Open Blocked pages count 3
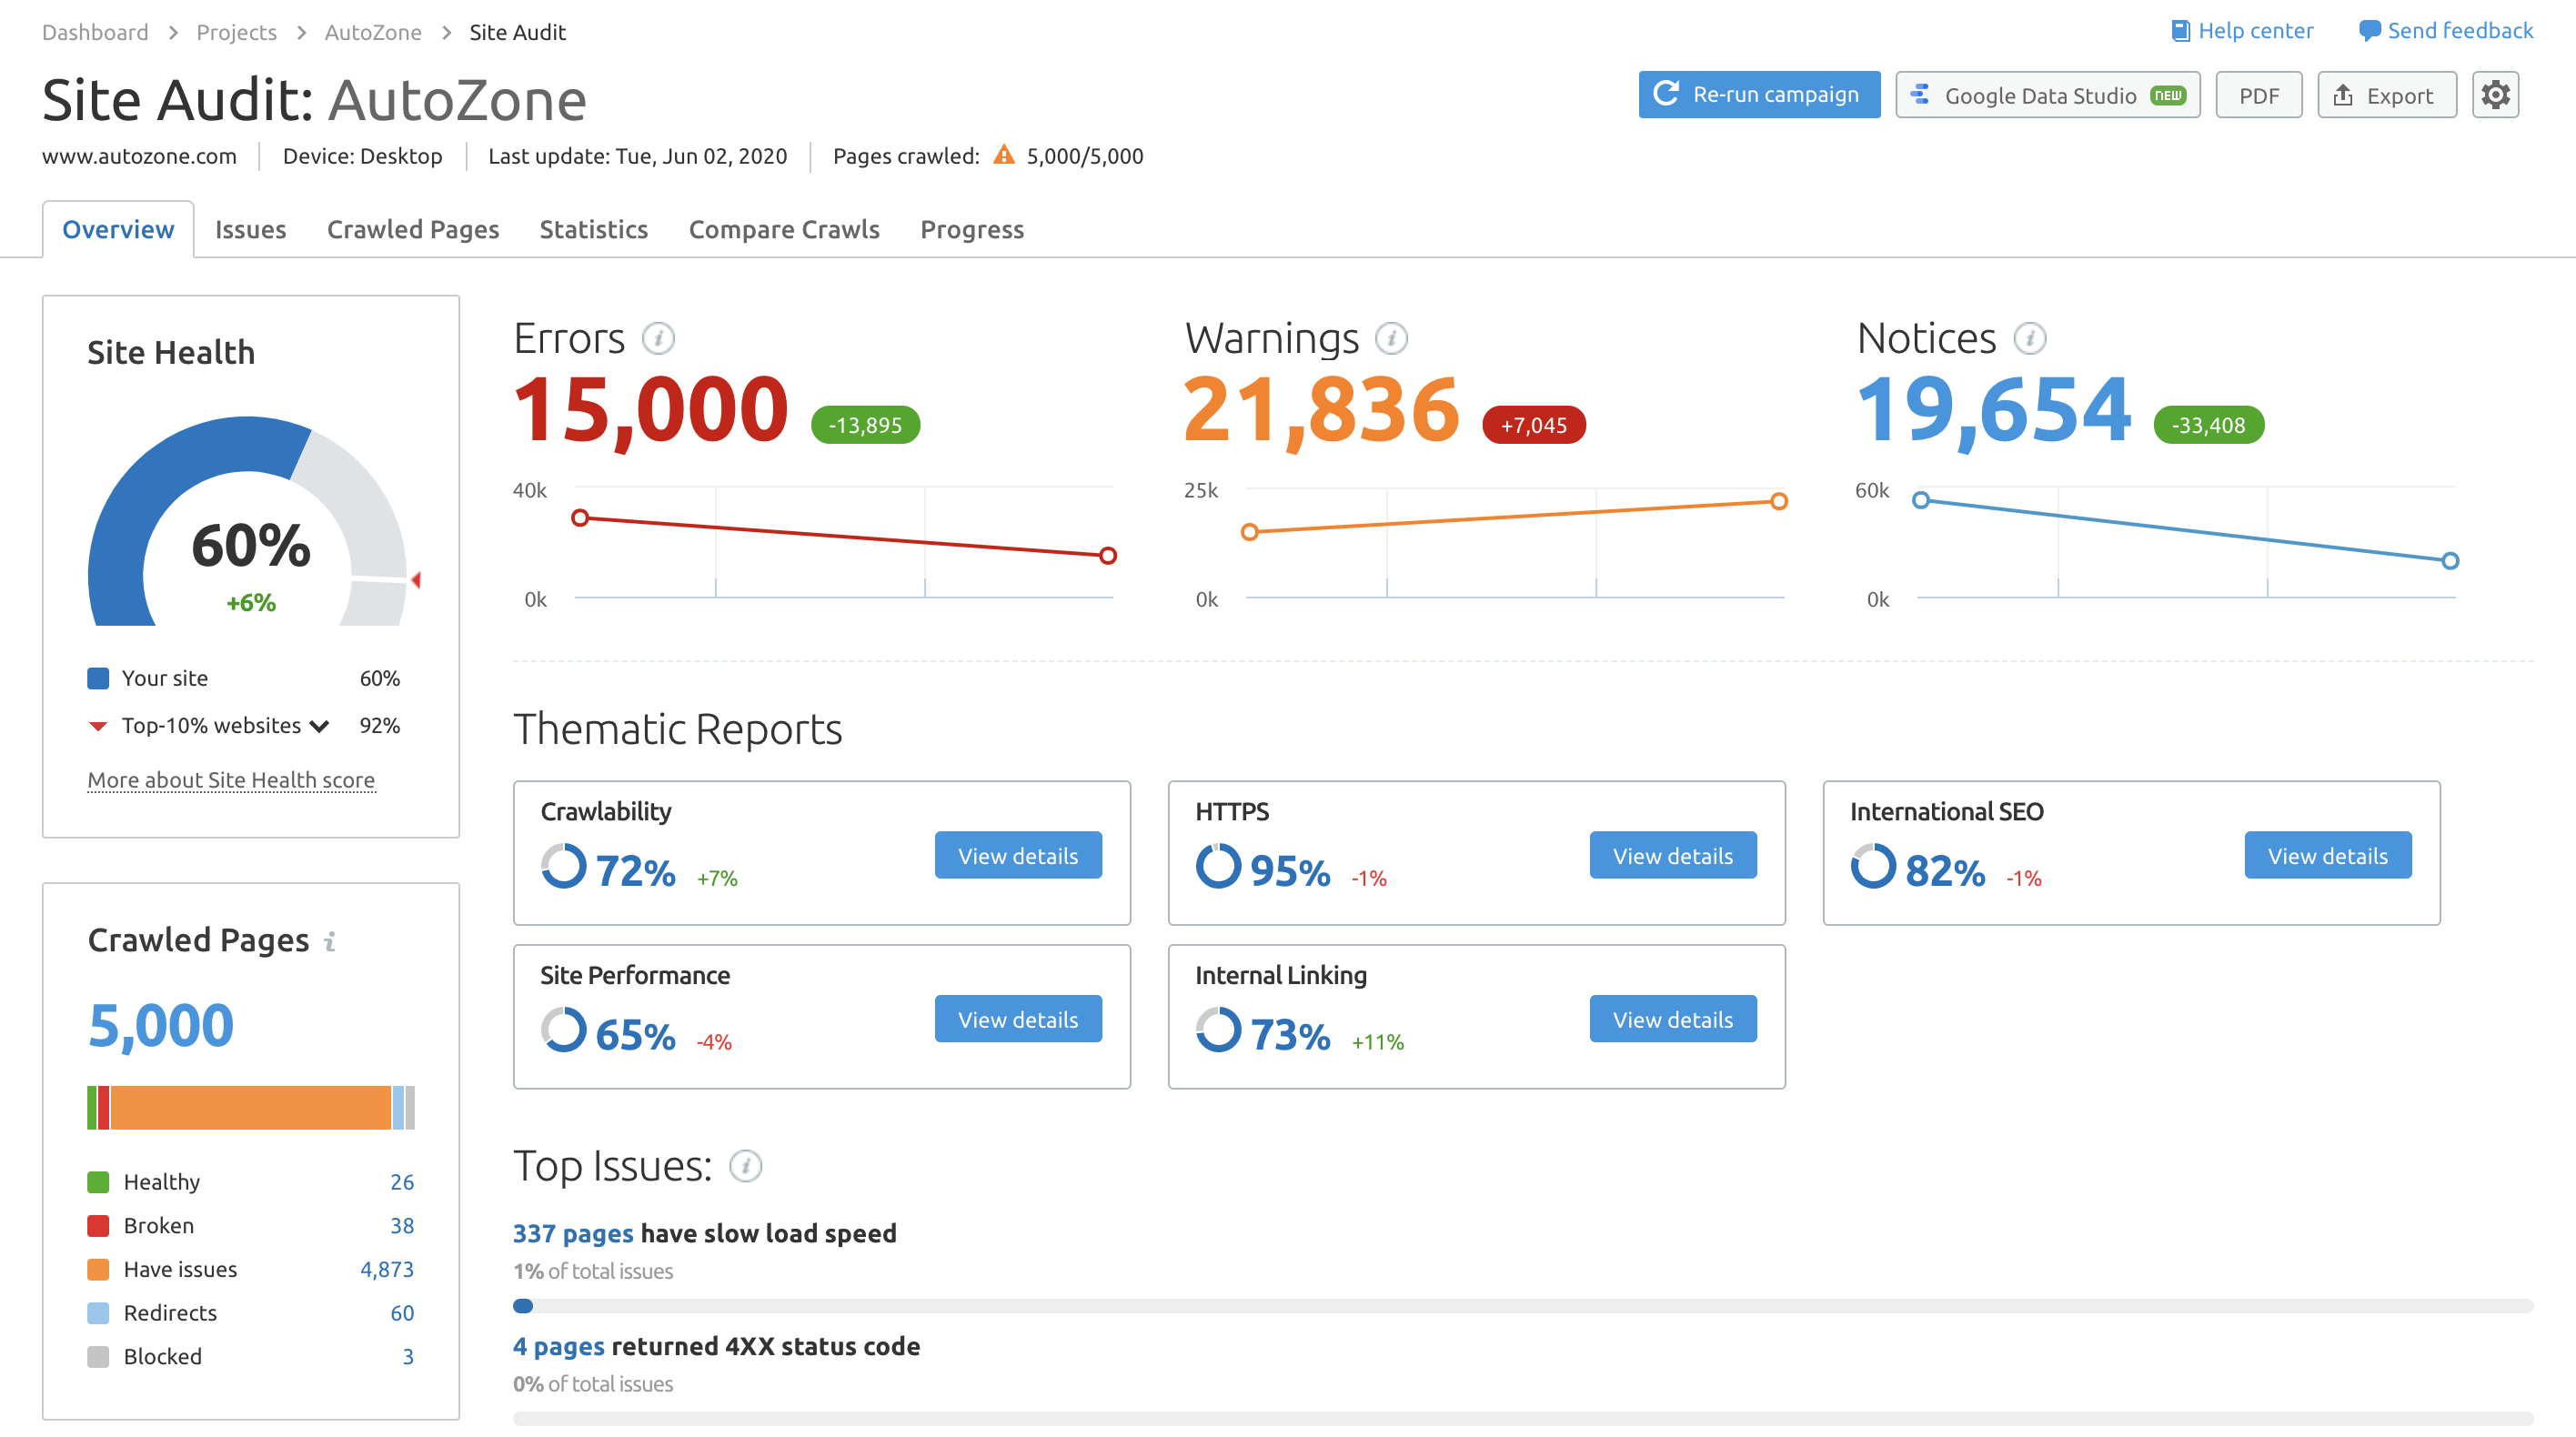 pos(408,1357)
